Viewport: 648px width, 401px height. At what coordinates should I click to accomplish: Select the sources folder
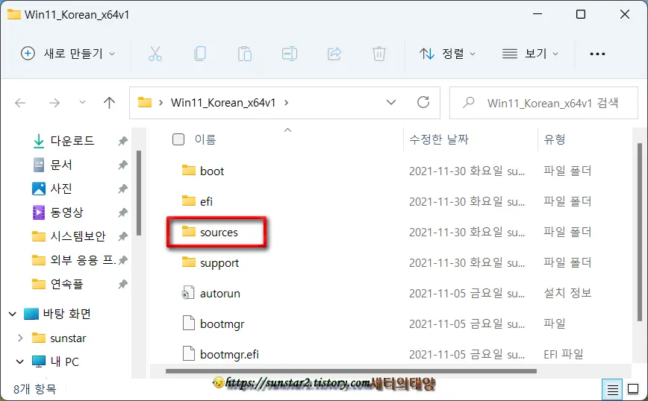point(219,233)
